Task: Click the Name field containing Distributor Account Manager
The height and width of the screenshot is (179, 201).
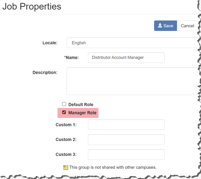Action: click(126, 58)
